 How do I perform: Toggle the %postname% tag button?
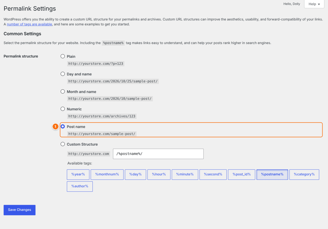tap(272, 174)
